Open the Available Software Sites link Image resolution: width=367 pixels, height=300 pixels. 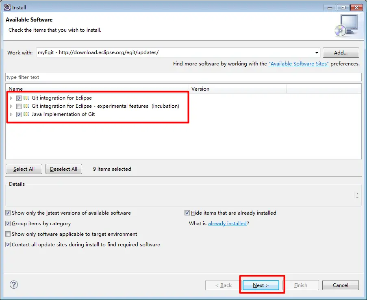coord(299,64)
